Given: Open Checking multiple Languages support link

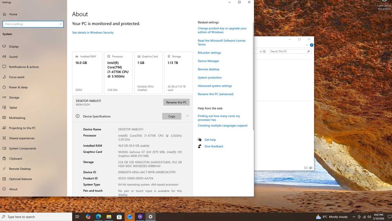Looking at the screenshot, I should pyautogui.click(x=223, y=125).
